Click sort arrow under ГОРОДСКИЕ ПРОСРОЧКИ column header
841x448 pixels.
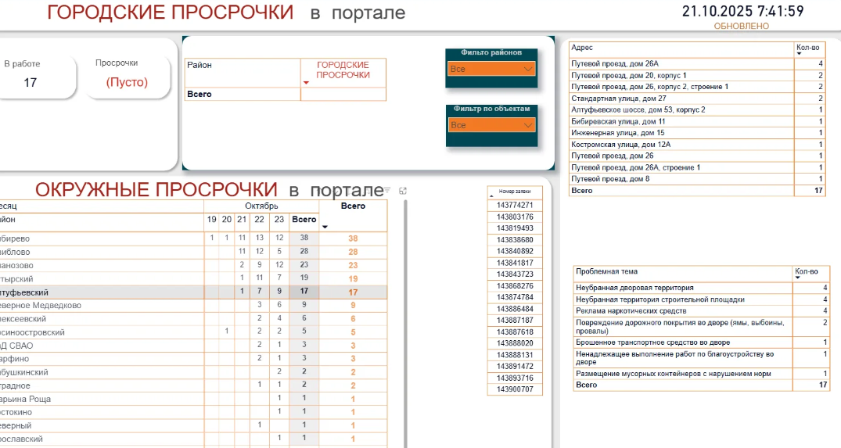306,83
